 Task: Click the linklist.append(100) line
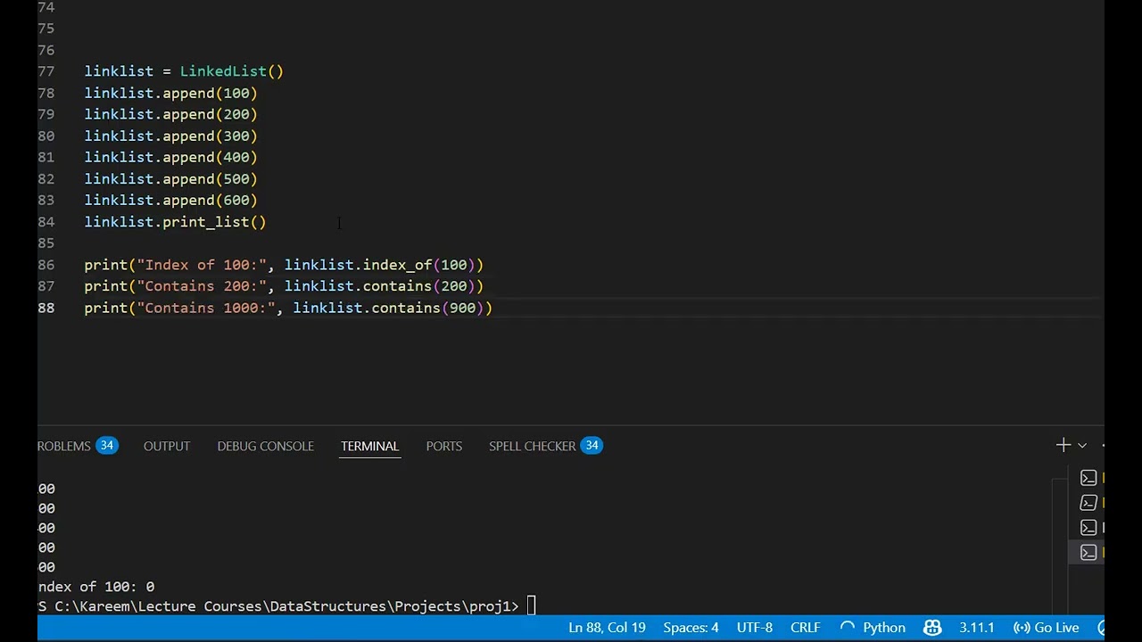click(171, 93)
